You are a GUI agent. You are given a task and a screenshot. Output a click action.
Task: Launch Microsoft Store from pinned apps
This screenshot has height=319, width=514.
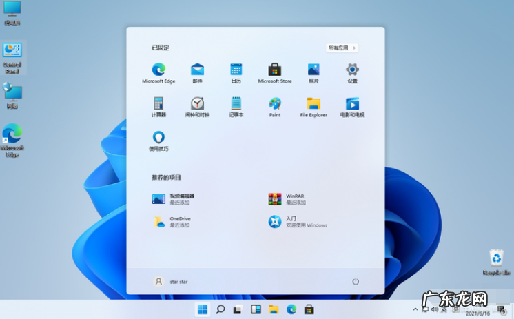coord(275,73)
